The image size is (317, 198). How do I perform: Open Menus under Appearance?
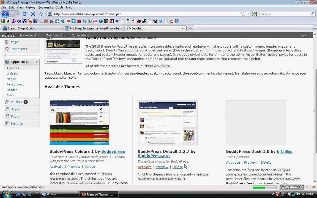point(11,79)
